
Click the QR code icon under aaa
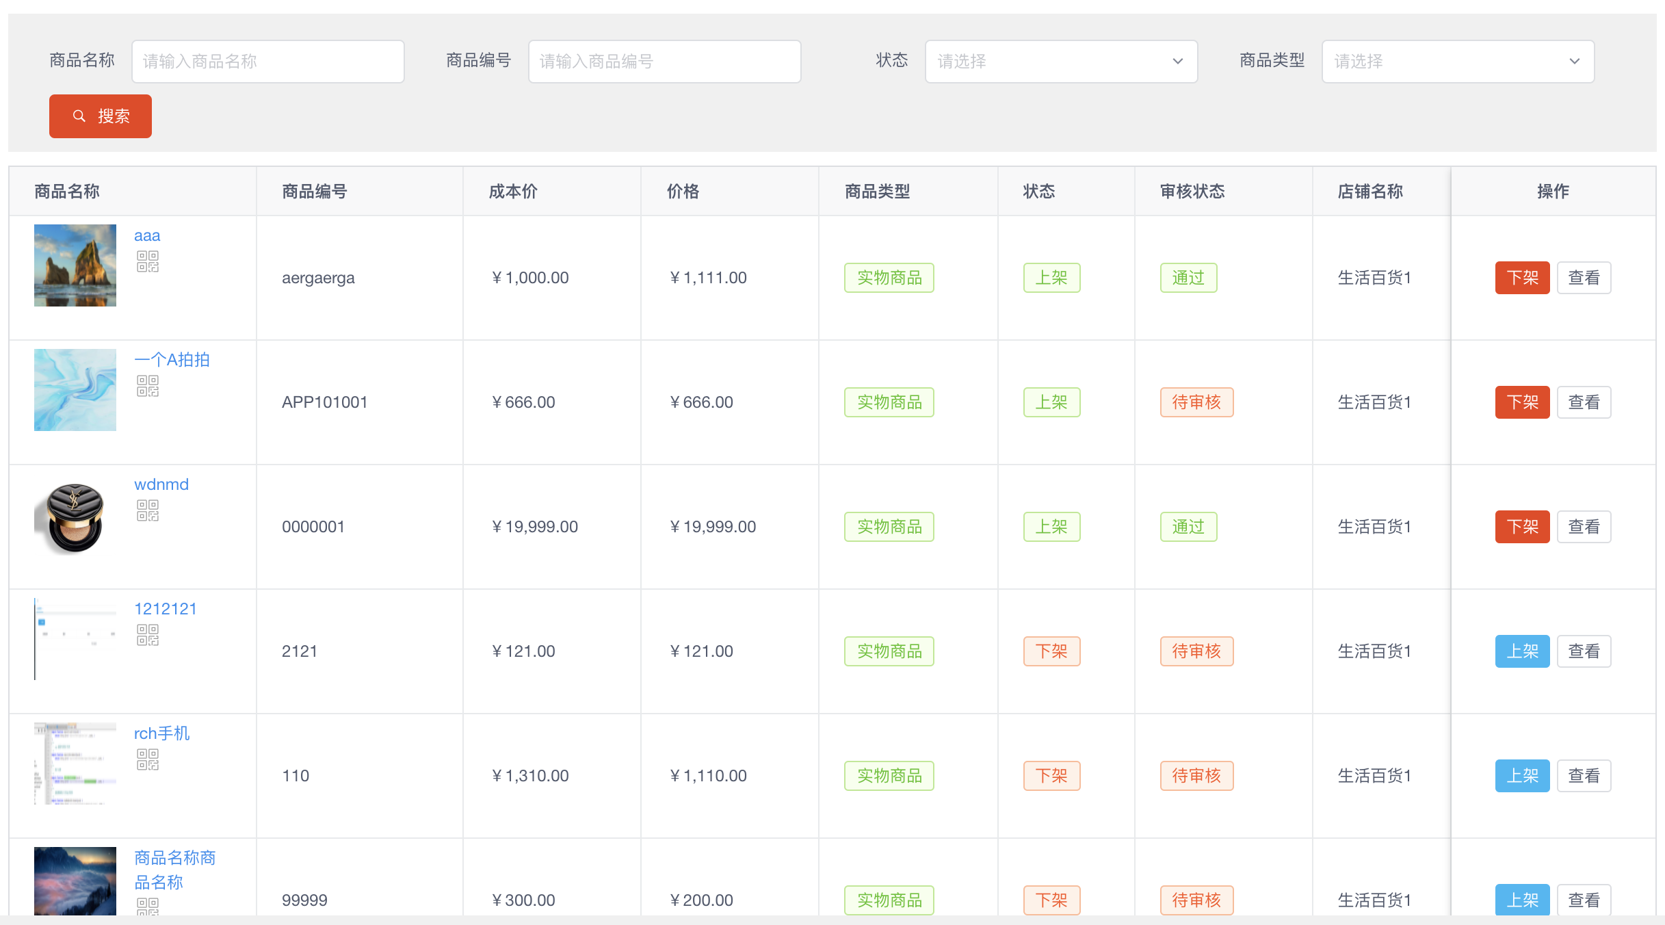pos(148,261)
